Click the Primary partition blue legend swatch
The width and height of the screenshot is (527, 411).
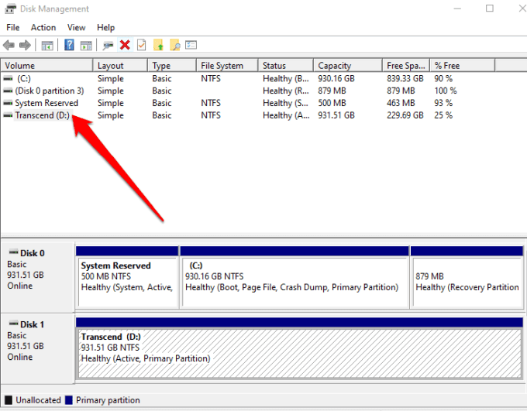click(x=69, y=400)
